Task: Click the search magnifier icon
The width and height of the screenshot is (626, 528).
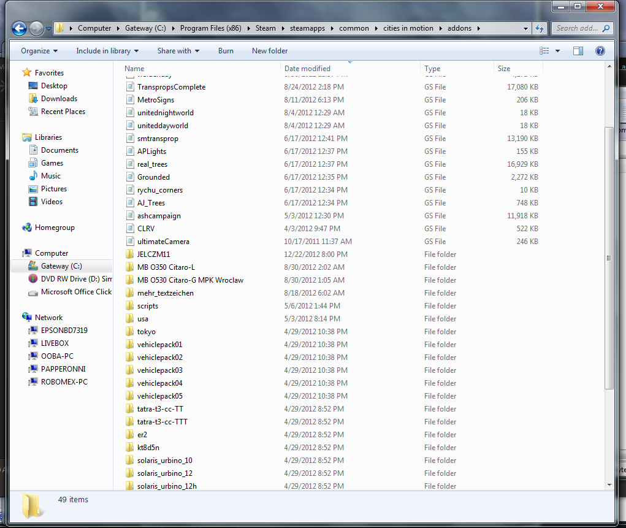Action: [x=606, y=28]
